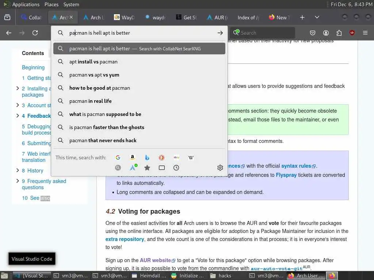Reload the current page
Image resolution: width=374 pixels, height=280 pixels.
(x=35, y=33)
